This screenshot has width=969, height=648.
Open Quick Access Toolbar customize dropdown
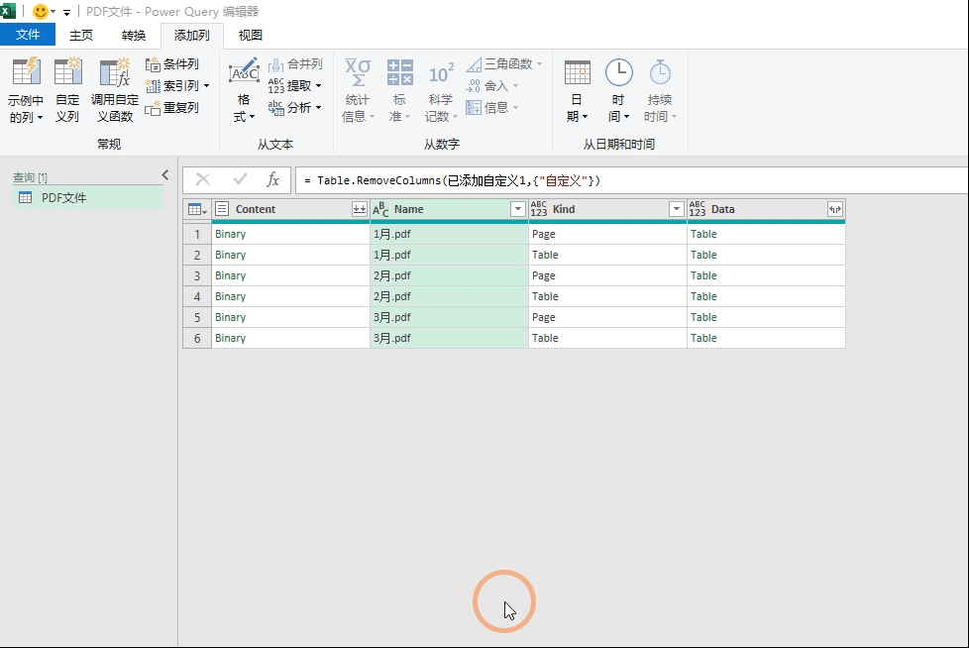[66, 12]
